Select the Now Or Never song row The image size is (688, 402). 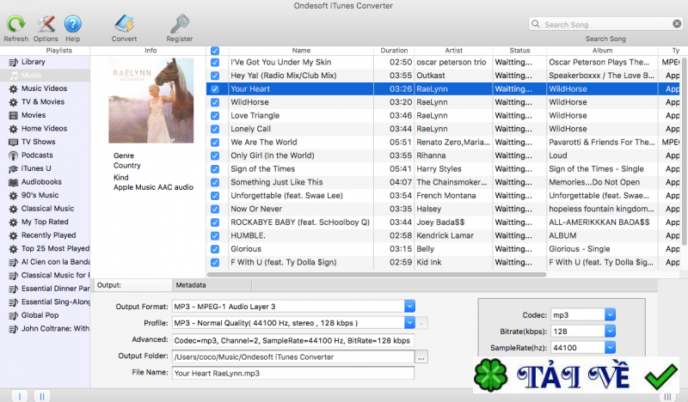tap(443, 209)
